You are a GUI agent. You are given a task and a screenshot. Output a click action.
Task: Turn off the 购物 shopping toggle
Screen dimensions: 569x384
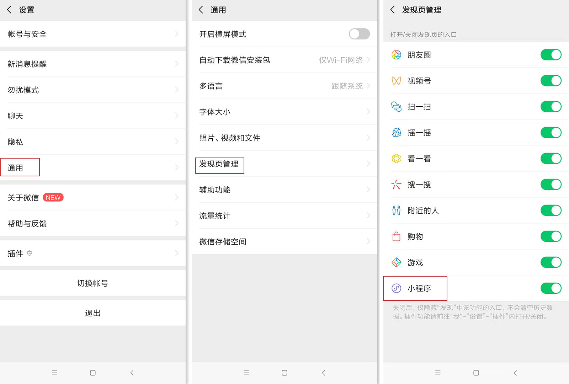(x=551, y=236)
